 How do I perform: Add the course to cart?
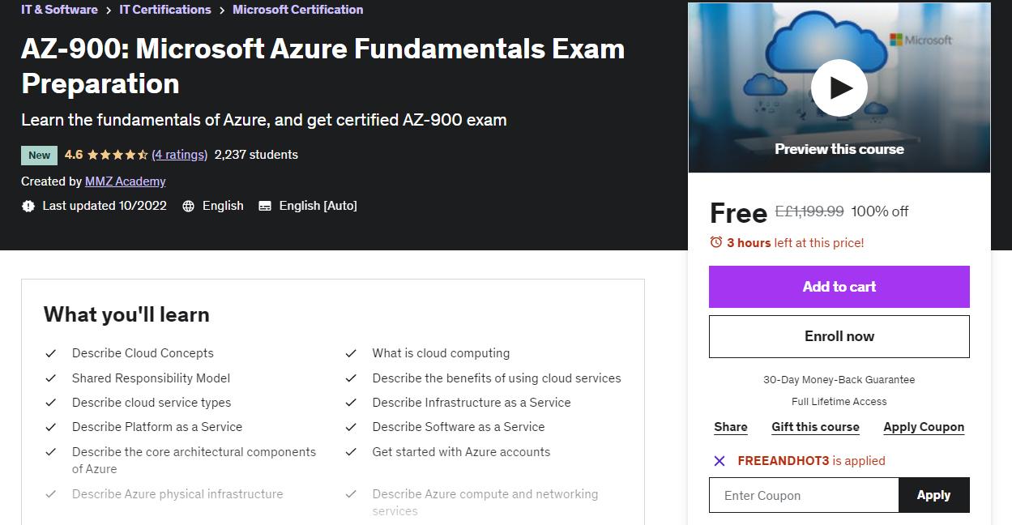[839, 287]
